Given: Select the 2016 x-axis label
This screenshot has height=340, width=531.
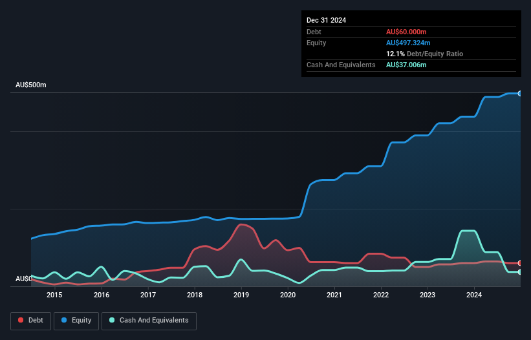Looking at the screenshot, I should coord(102,295).
